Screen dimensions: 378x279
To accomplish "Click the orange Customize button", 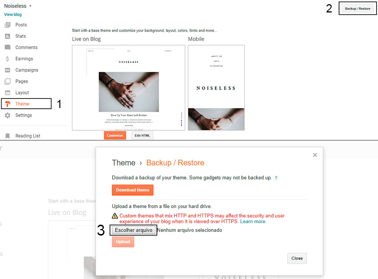I will (115, 135).
